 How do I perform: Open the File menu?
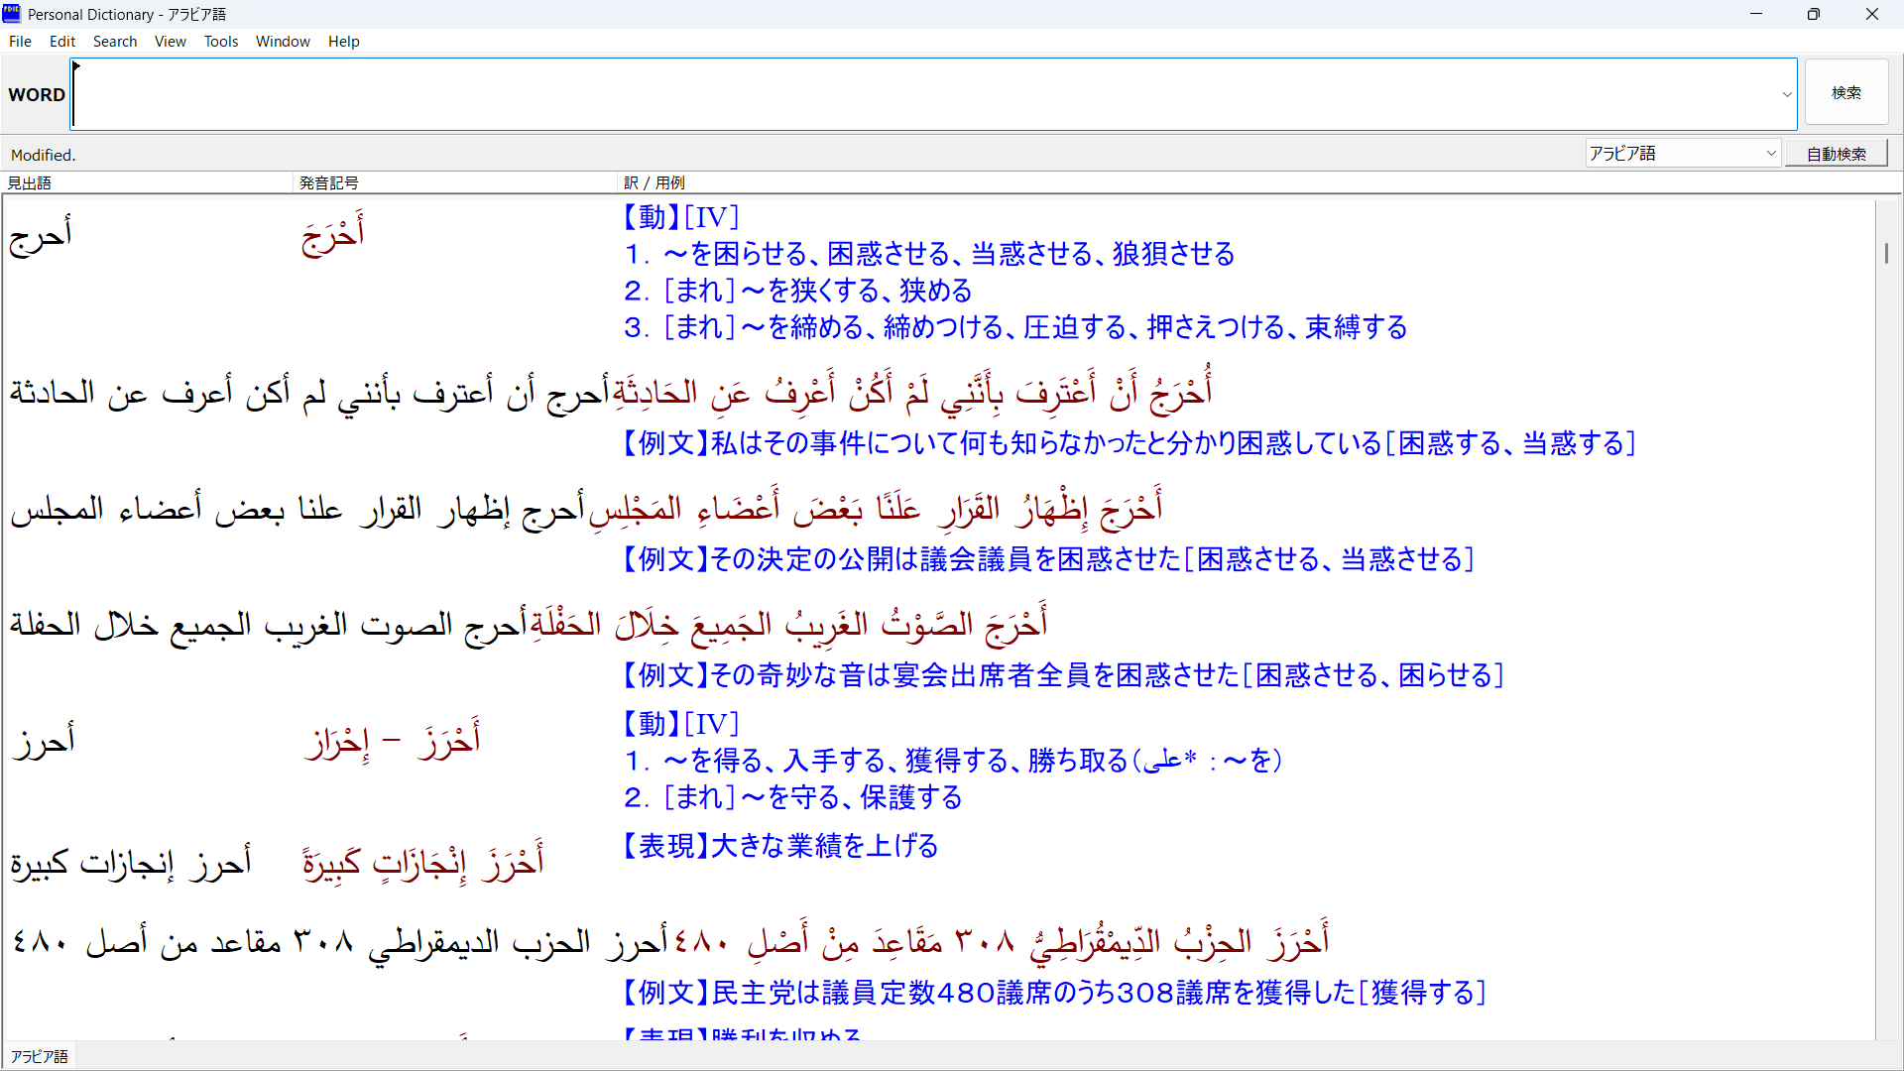[20, 42]
